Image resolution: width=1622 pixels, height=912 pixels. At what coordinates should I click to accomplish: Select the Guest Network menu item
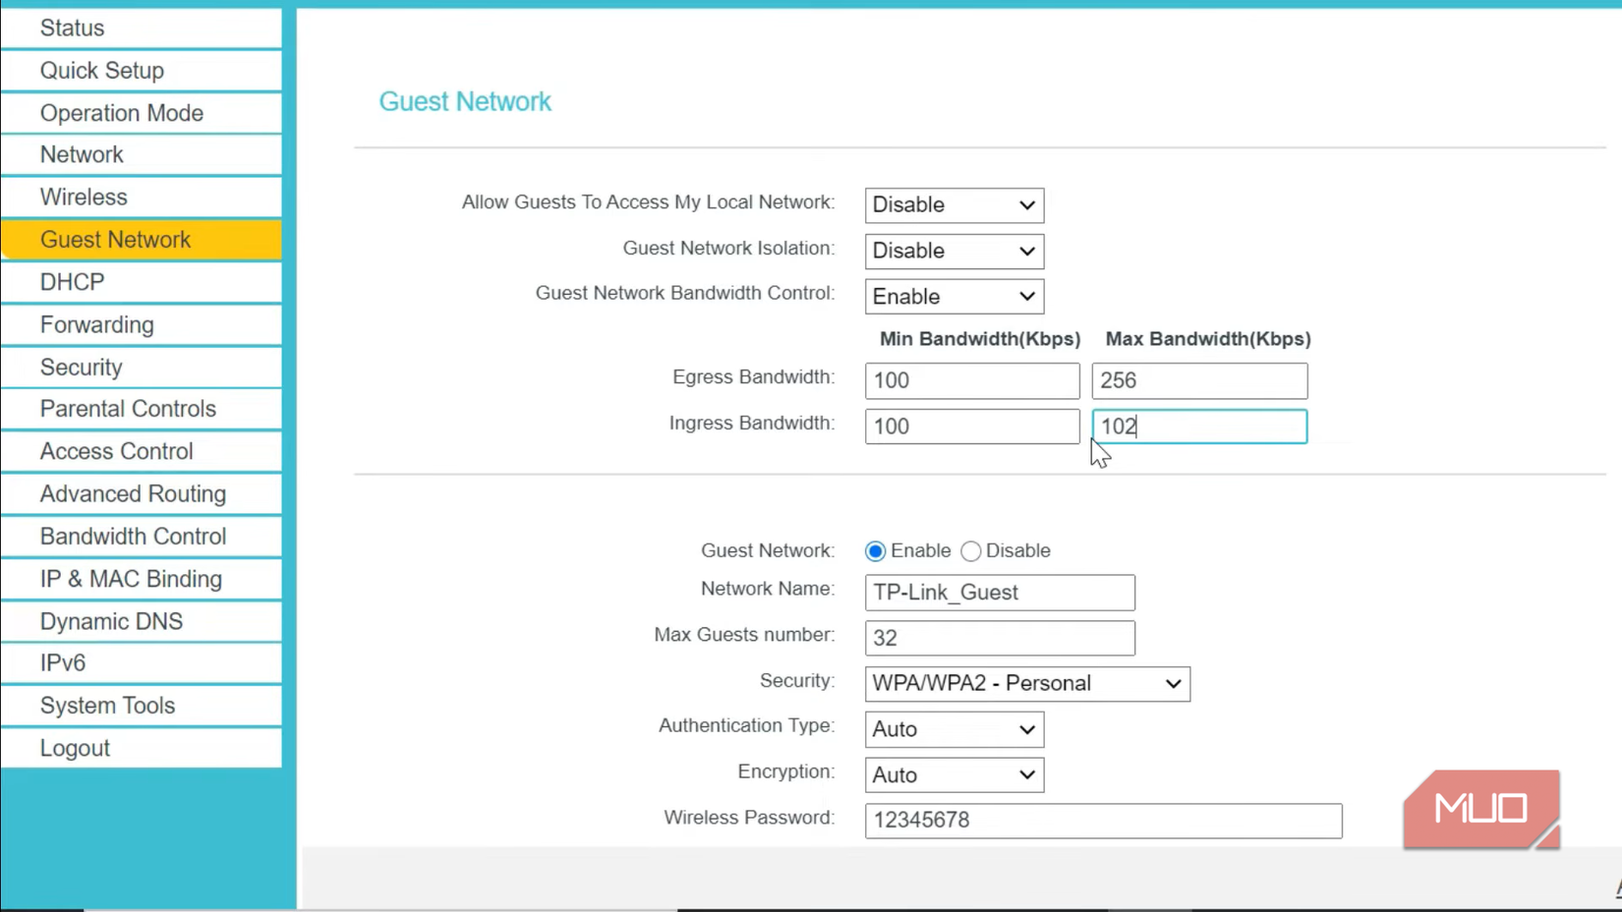(142, 240)
